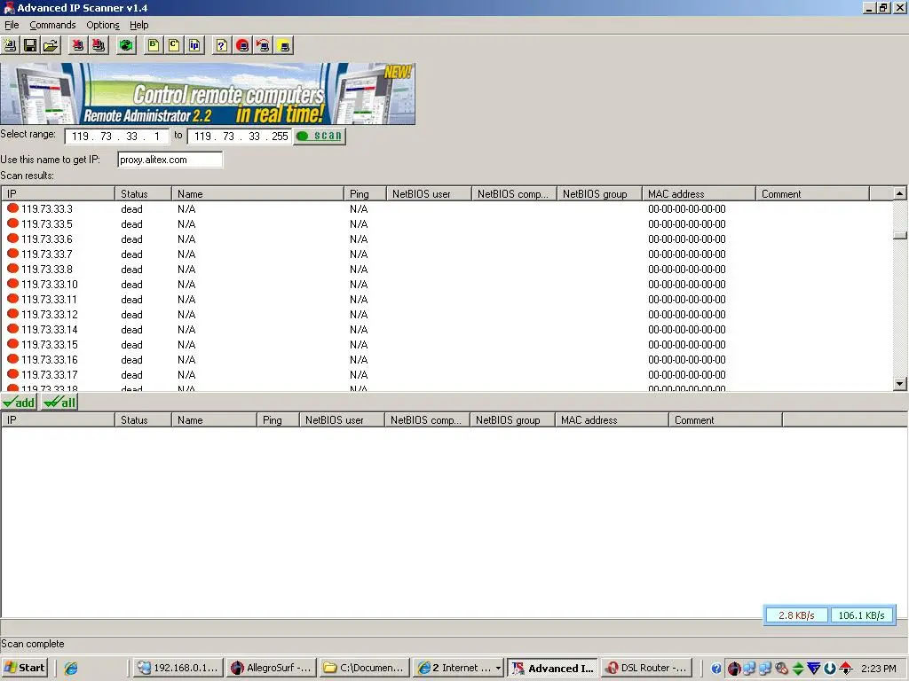Click the floppy disk save icon
Image resolution: width=909 pixels, height=681 pixels.
pyautogui.click(x=30, y=45)
